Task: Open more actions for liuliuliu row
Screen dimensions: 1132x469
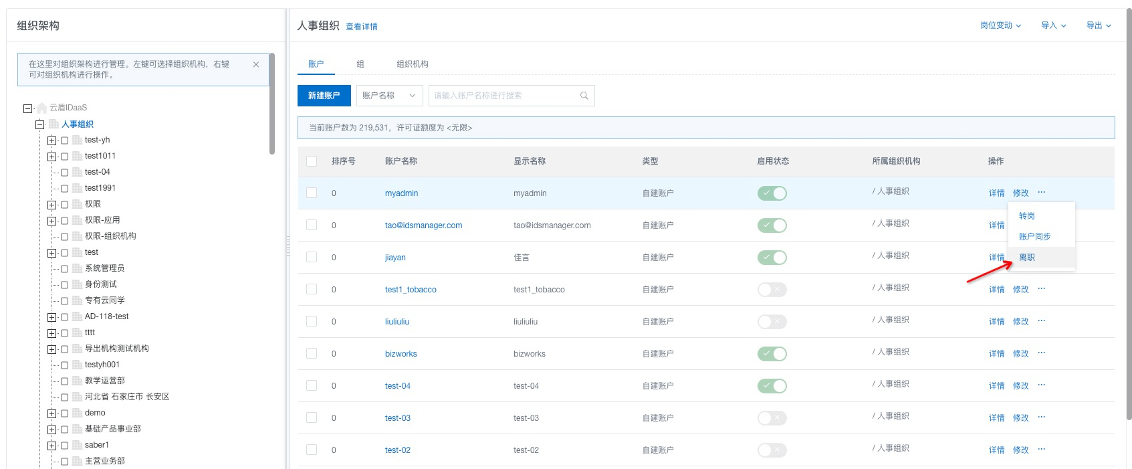Action: coord(1041,321)
